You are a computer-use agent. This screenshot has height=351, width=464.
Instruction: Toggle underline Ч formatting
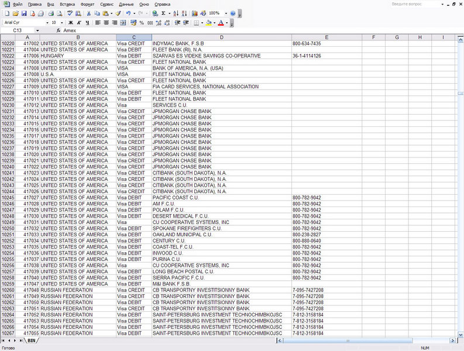point(87,23)
